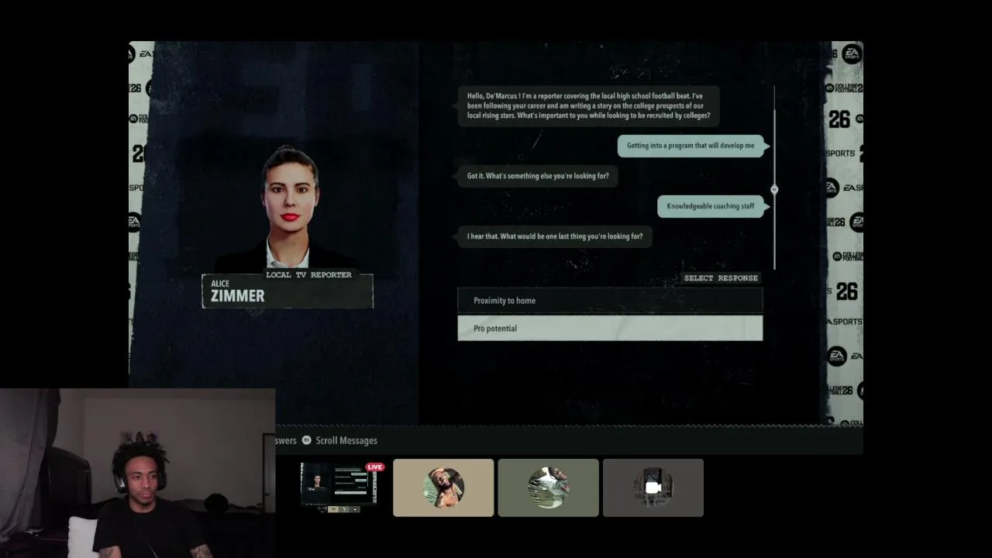Choose the highlighted "Pro potential" response
Screen dimensions: 992x558
coord(610,329)
